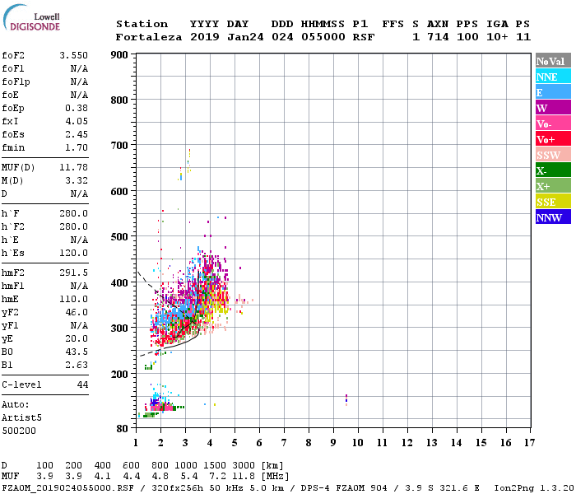The width and height of the screenshot is (576, 494).
Task: Select the E blue legend swatch
Action: [x=553, y=92]
